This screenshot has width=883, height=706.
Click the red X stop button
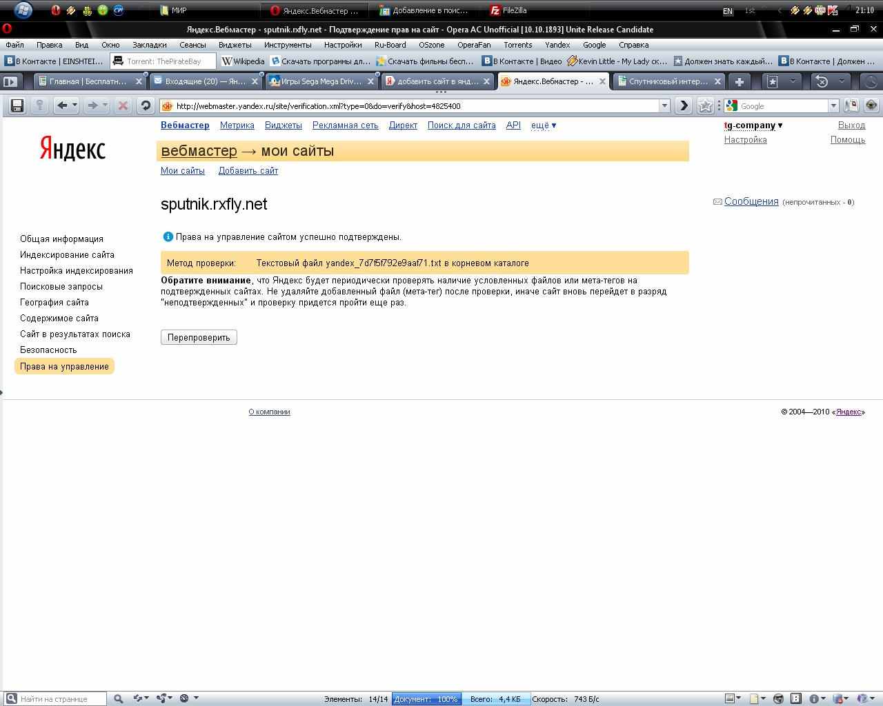(123, 105)
